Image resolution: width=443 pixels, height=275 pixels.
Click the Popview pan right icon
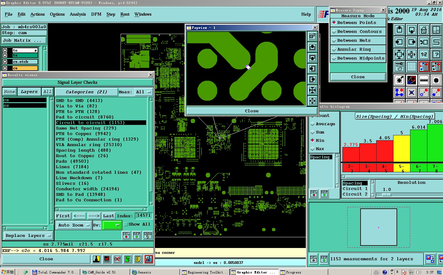click(x=312, y=79)
